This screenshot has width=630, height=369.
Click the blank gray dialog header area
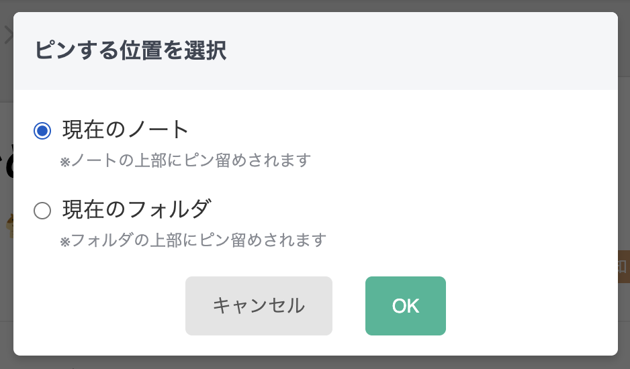pyautogui.click(x=430, y=51)
